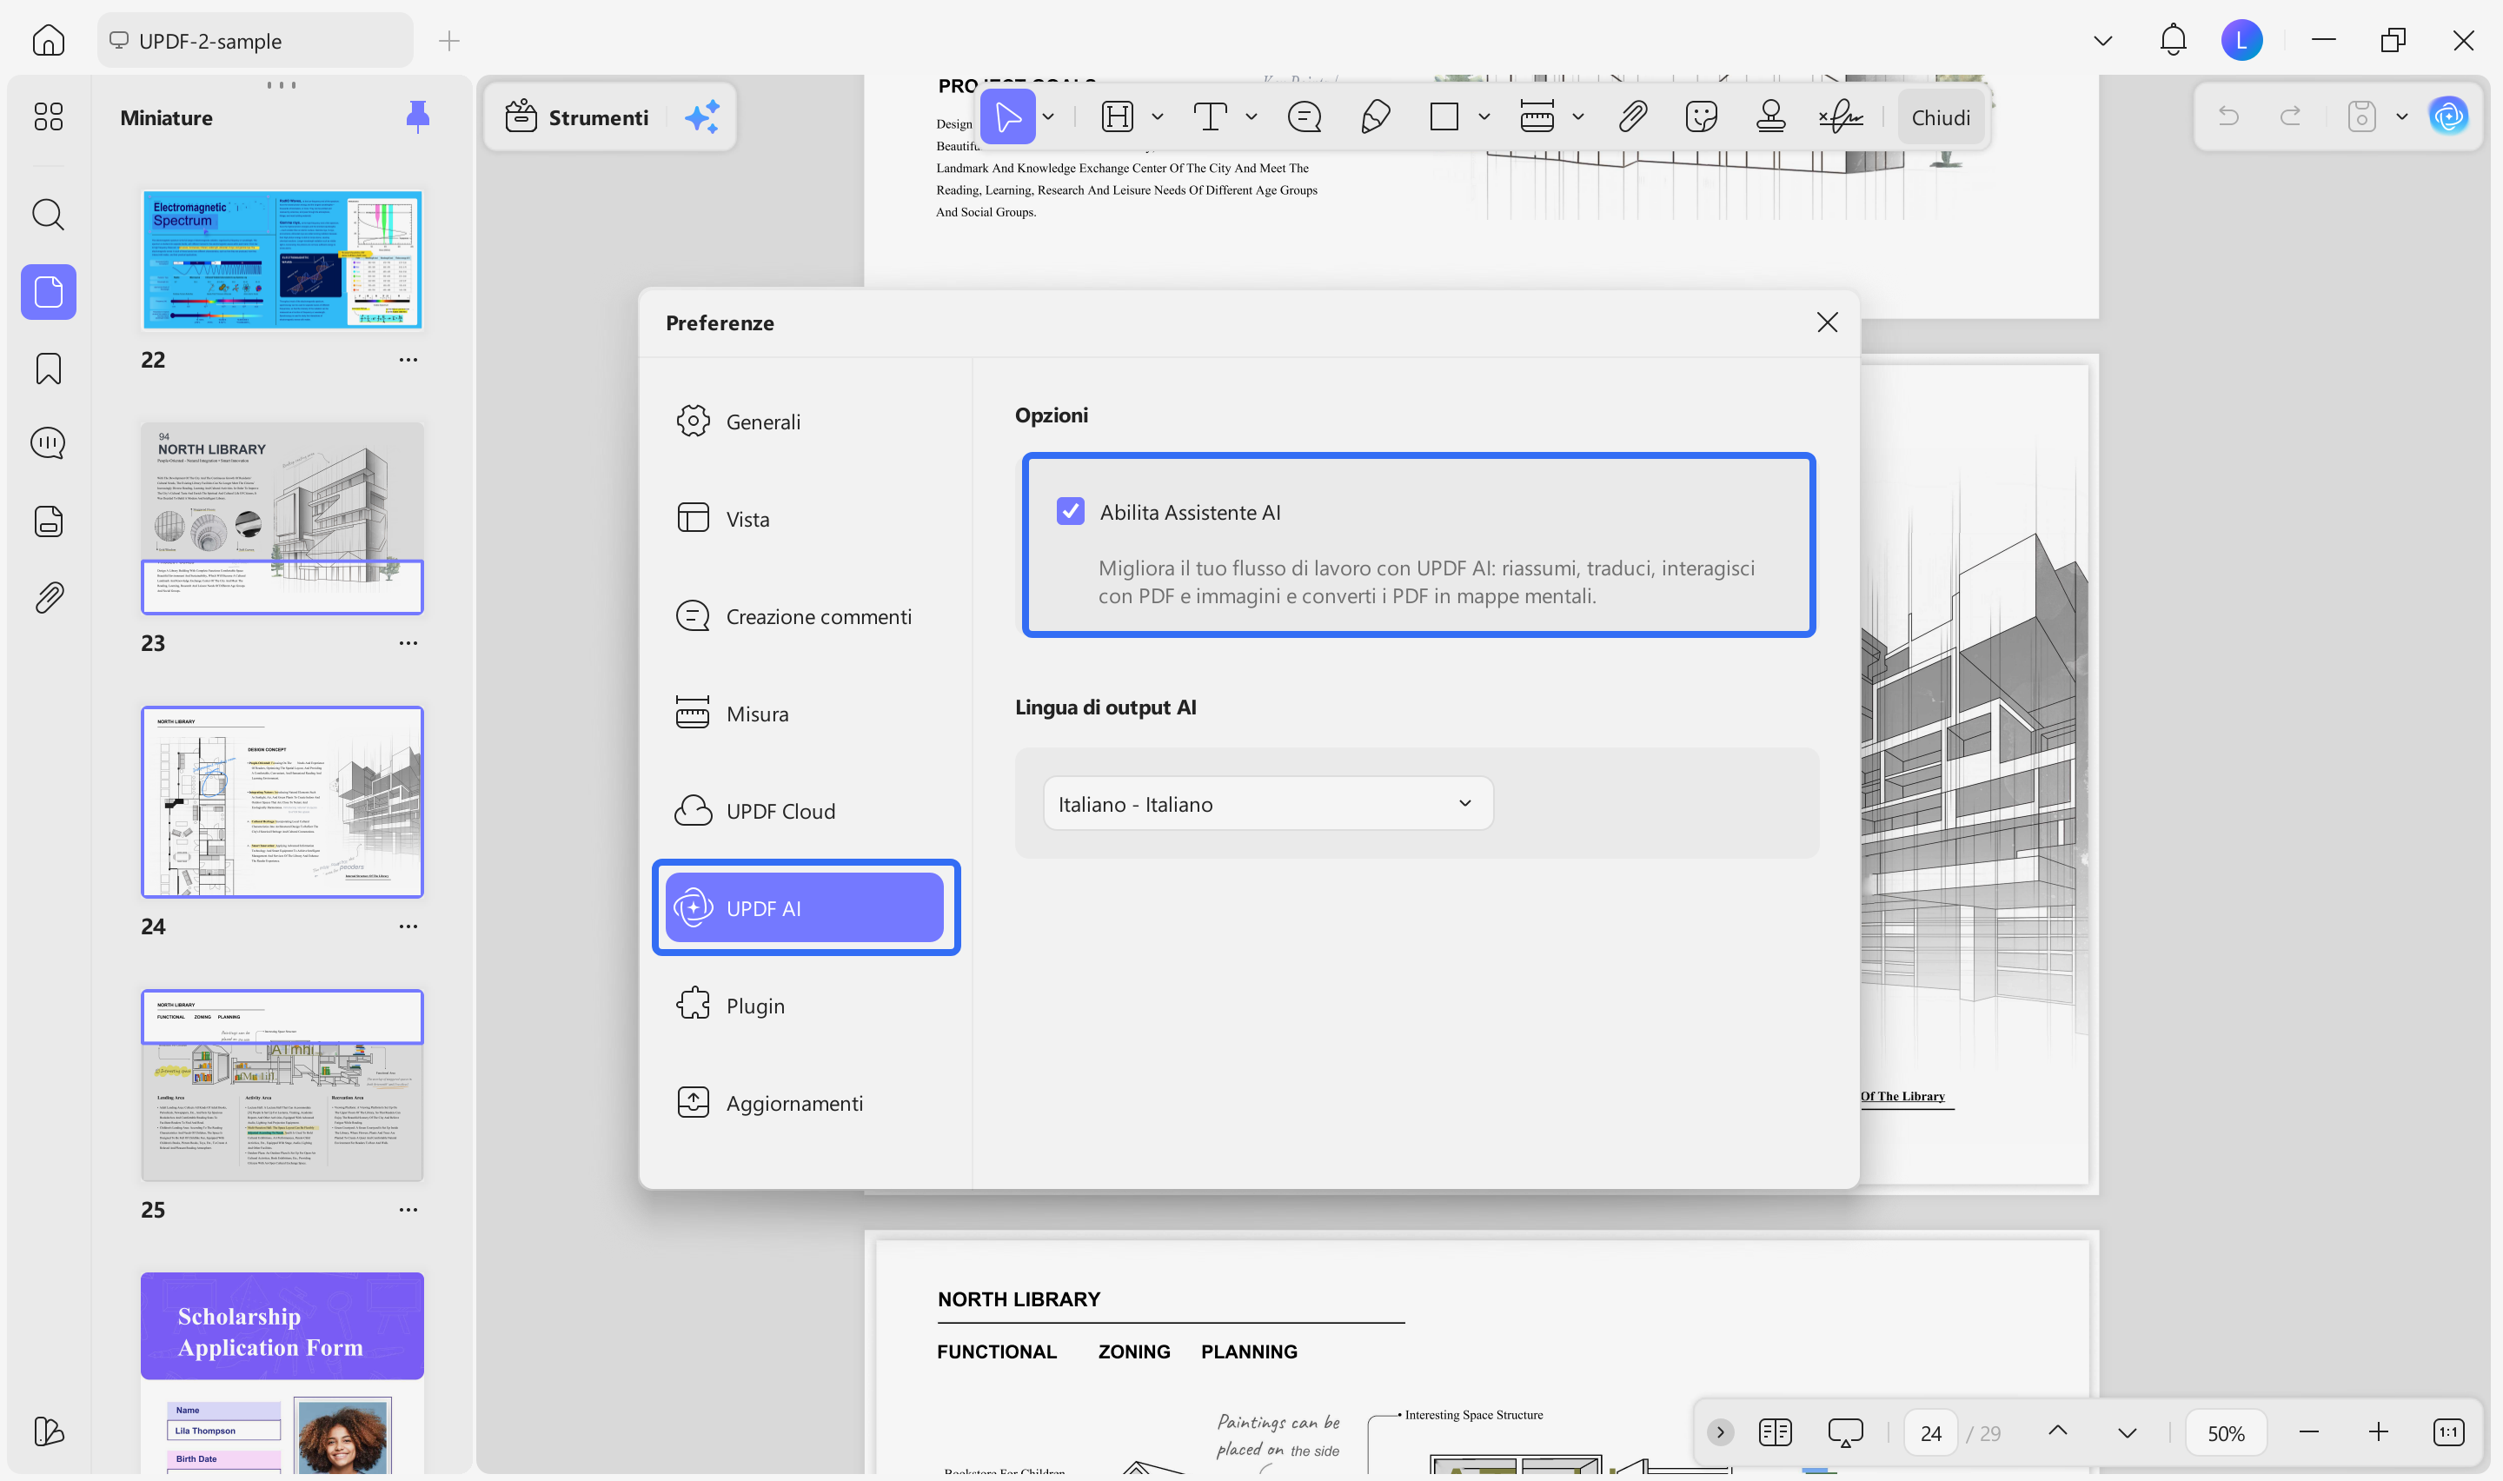The image size is (2503, 1481).
Task: Select the rectangle shape tool
Action: [x=1444, y=116]
